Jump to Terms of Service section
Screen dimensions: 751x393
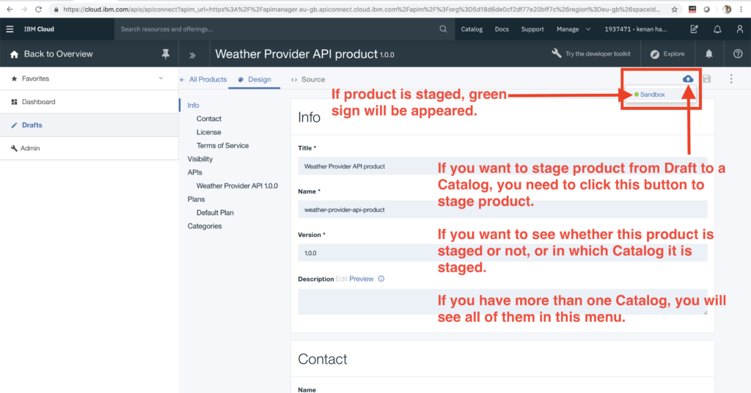(x=222, y=145)
